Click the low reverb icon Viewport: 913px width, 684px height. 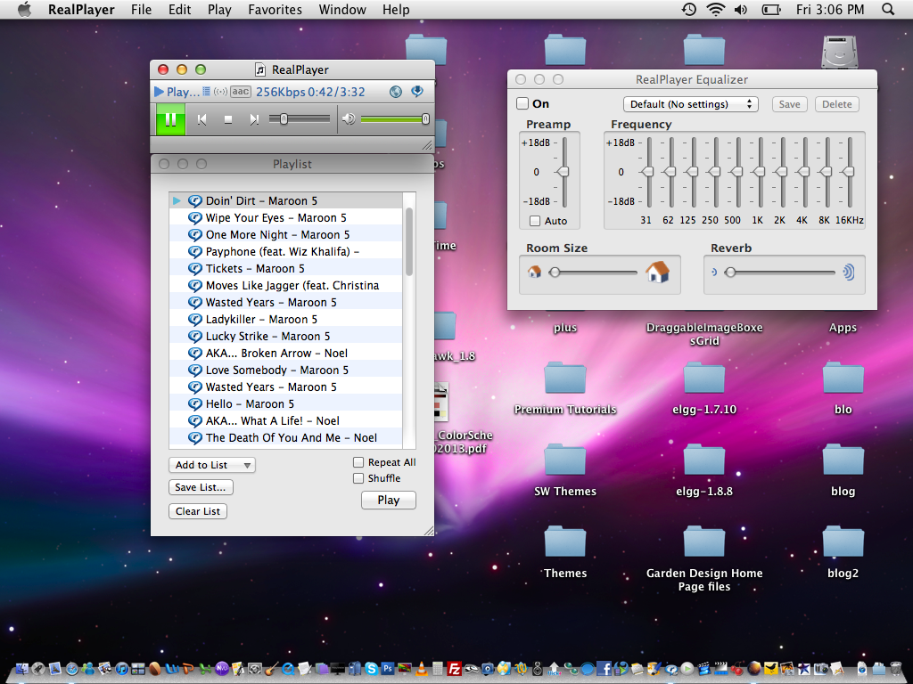pos(714,272)
